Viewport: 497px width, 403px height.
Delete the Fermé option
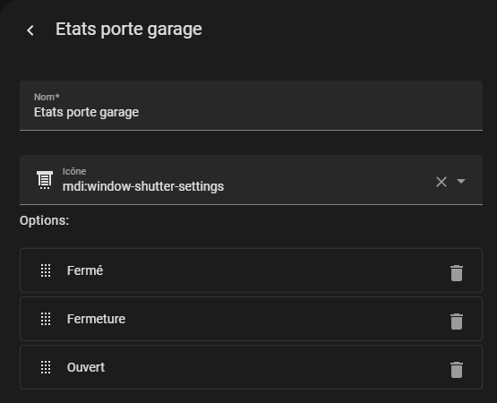[457, 273]
